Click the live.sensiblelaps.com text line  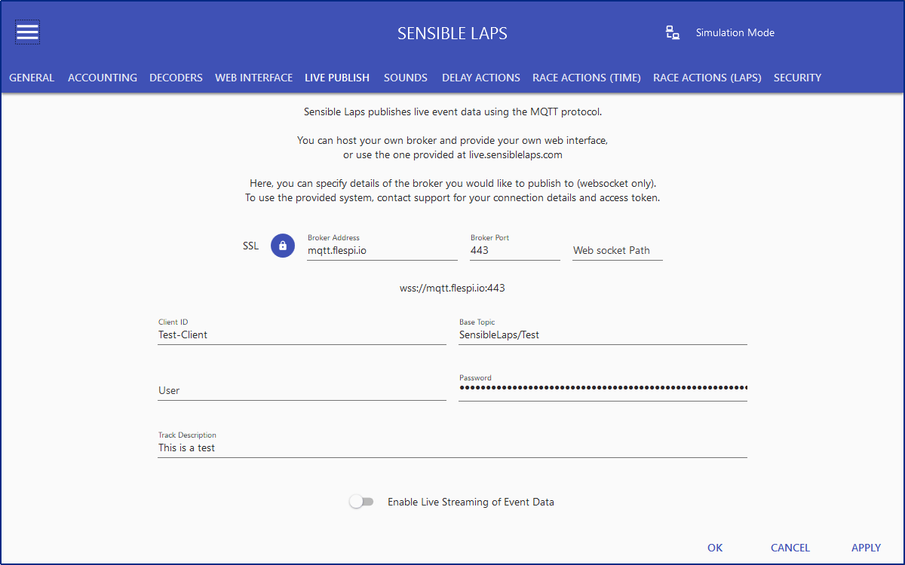pos(452,154)
